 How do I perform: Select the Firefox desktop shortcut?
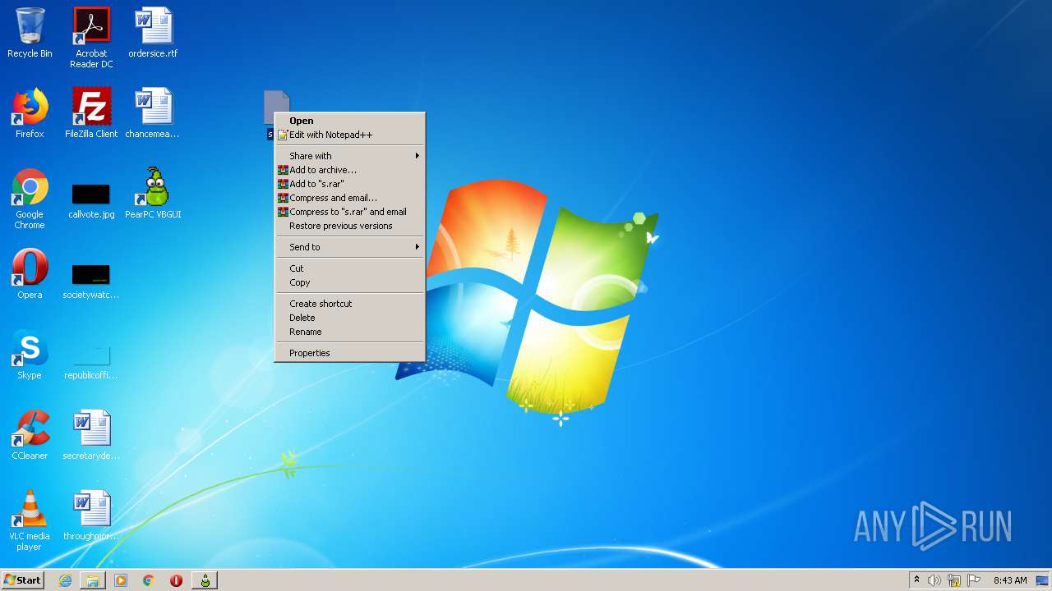coord(30,113)
